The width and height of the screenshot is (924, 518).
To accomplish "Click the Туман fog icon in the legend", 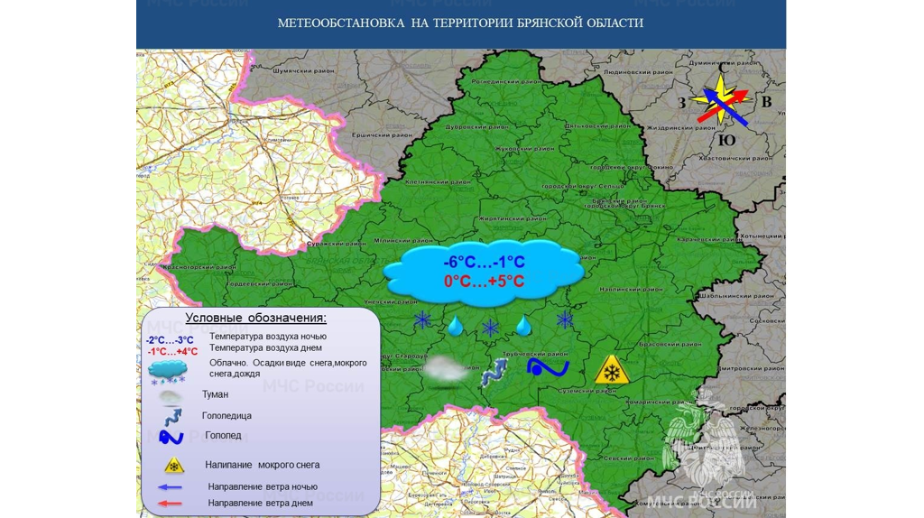I will (171, 397).
